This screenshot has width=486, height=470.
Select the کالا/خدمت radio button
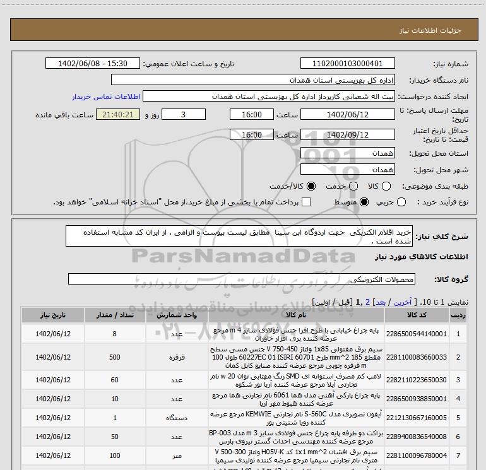(311, 186)
